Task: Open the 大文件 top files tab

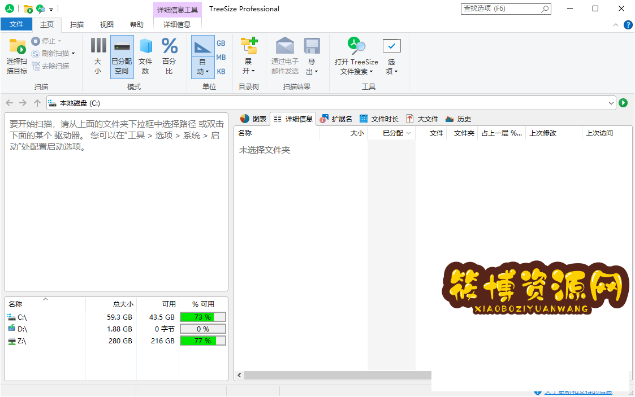Action: pos(422,119)
